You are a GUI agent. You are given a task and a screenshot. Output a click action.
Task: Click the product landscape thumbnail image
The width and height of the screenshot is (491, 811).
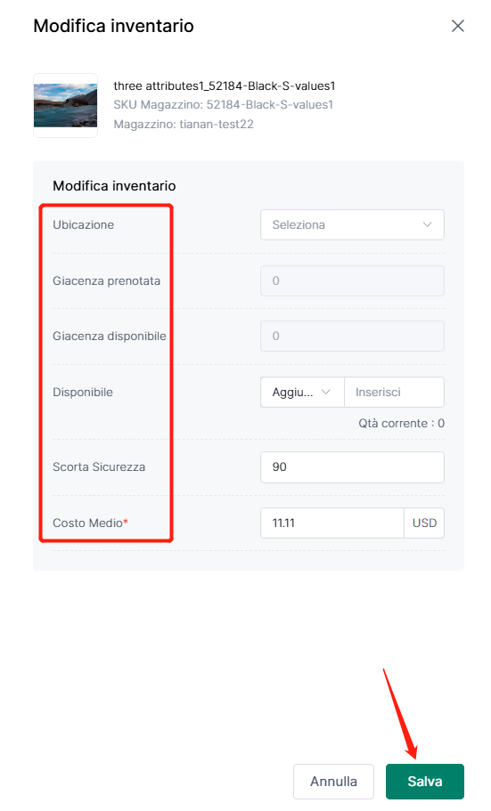(65, 106)
